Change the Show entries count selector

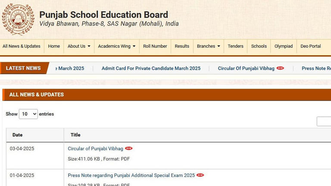point(28,114)
